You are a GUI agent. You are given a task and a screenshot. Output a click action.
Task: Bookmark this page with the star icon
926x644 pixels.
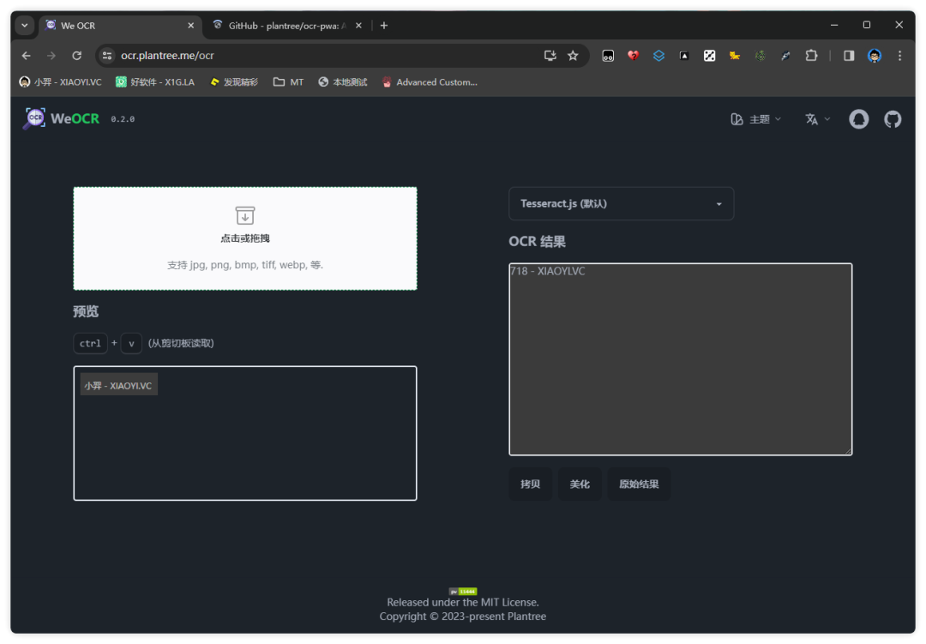573,56
